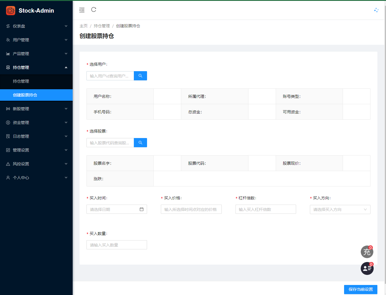Click the stock code search magnifier icon
The height and width of the screenshot is (295, 386).
[x=140, y=142]
